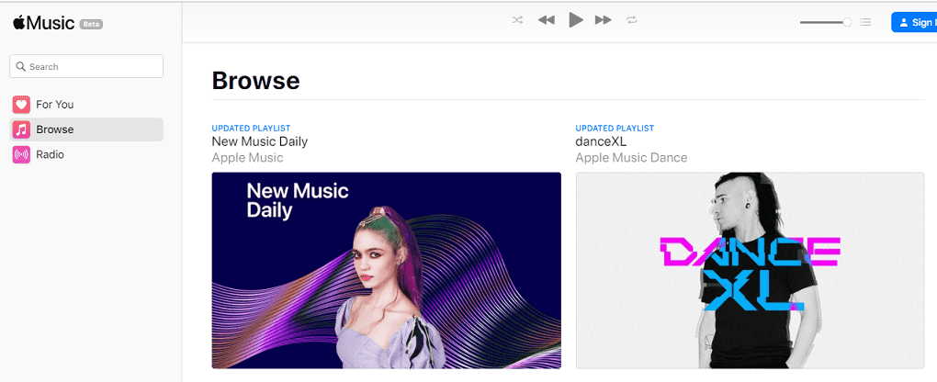
Task: Toggle shuffle playback
Action: (517, 20)
